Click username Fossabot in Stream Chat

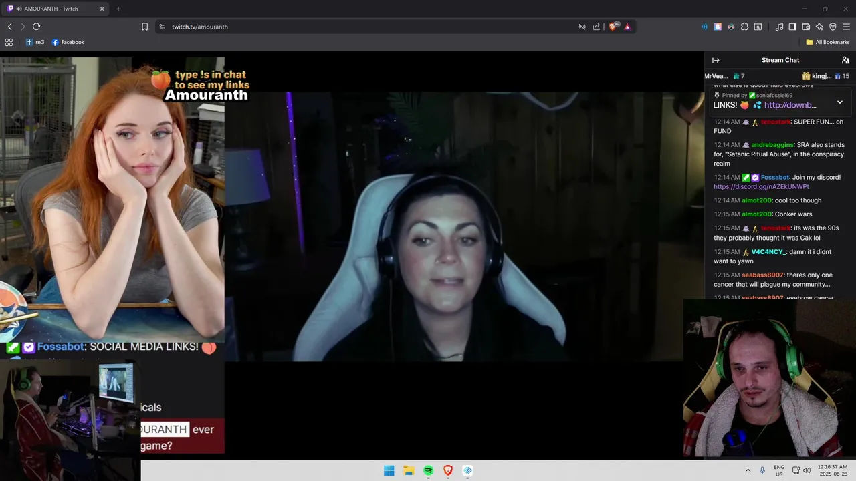774,178
